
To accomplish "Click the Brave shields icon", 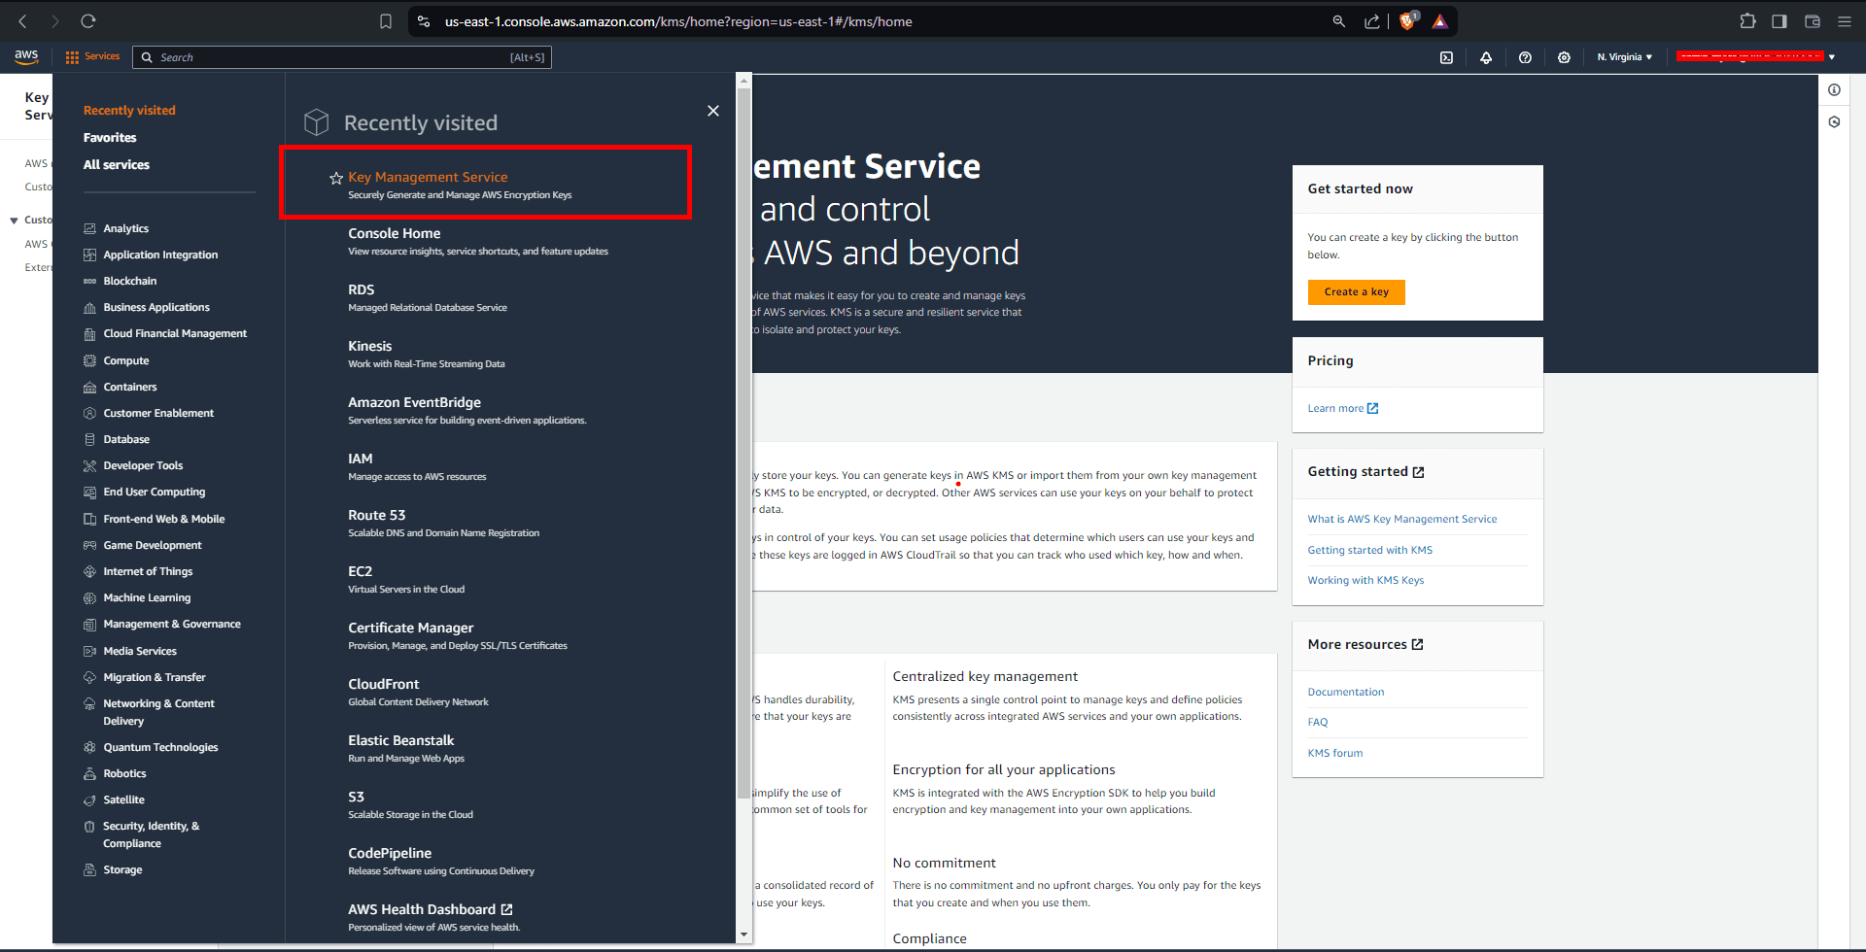I will point(1406,21).
